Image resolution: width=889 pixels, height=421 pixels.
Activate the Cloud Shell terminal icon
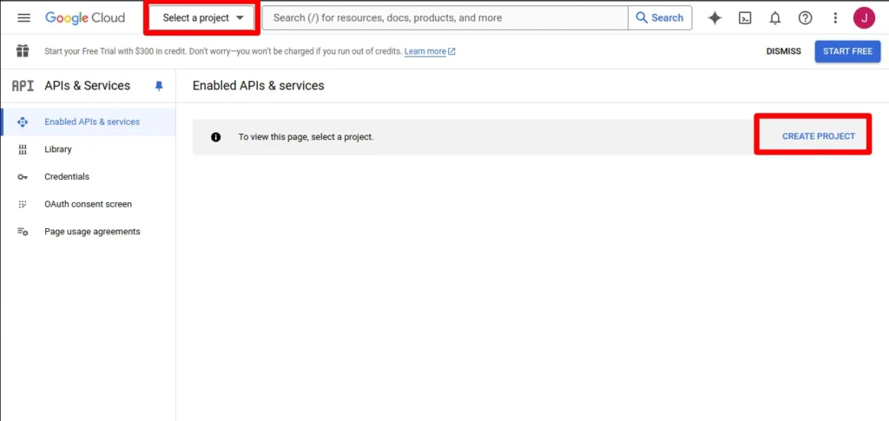(745, 18)
